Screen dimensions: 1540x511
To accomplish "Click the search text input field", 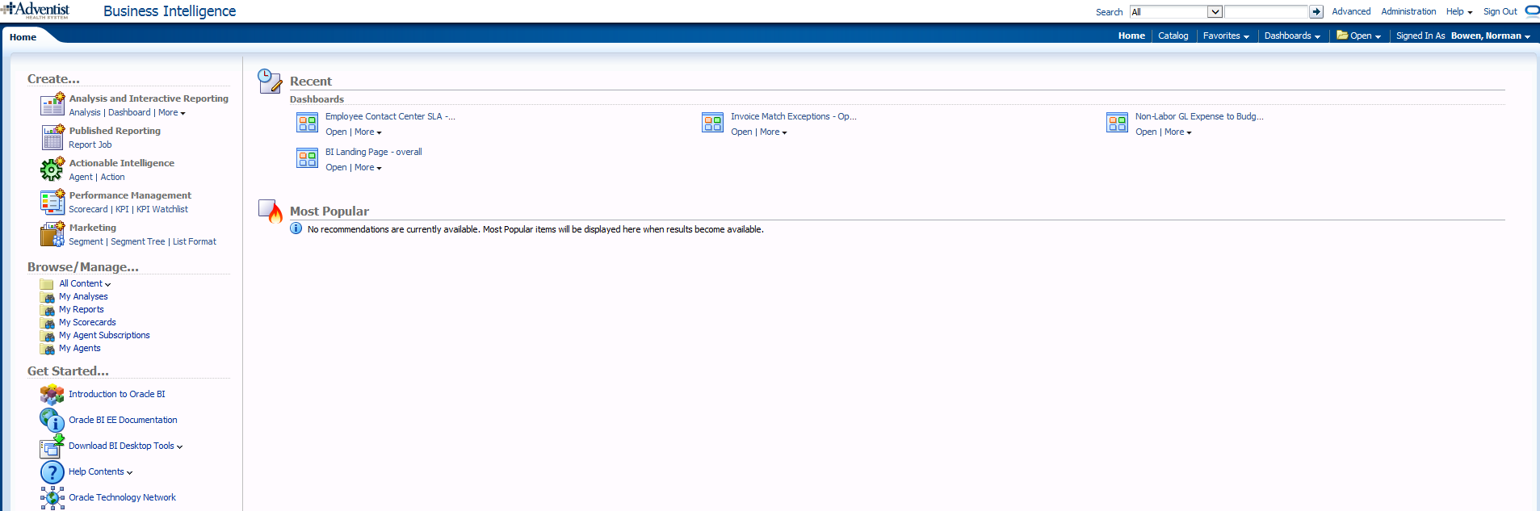I will pyautogui.click(x=1266, y=12).
